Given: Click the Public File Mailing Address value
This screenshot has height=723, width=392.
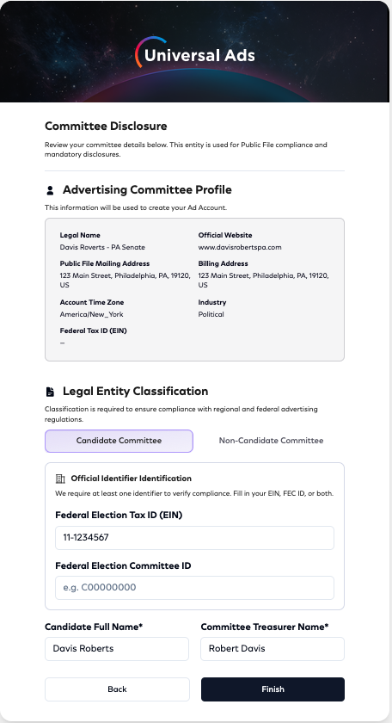Looking at the screenshot, I should 125,281.
